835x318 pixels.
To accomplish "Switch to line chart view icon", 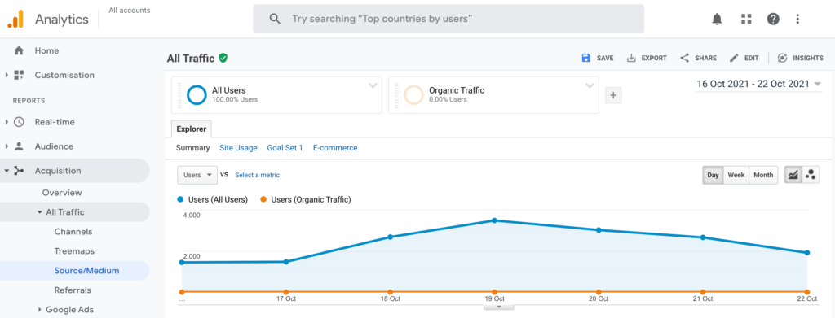I will coord(793,175).
